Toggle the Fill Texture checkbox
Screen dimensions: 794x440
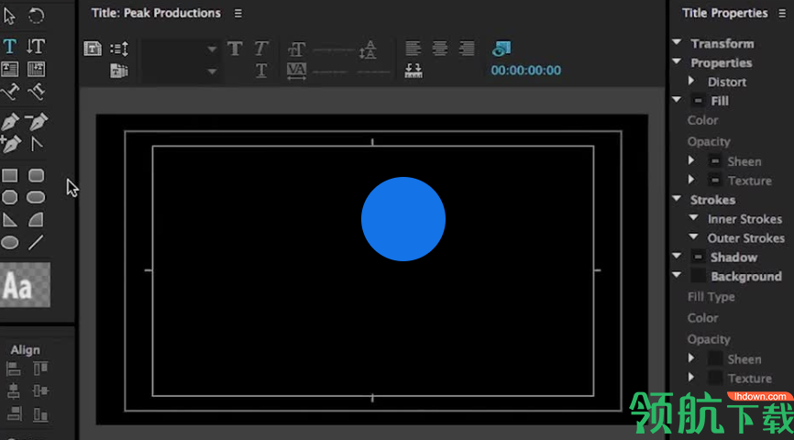(x=715, y=181)
